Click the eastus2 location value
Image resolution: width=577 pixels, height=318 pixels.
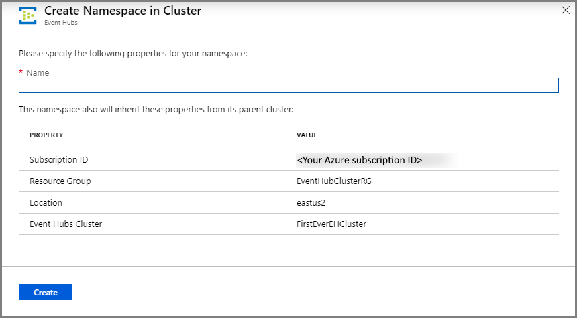click(x=311, y=202)
